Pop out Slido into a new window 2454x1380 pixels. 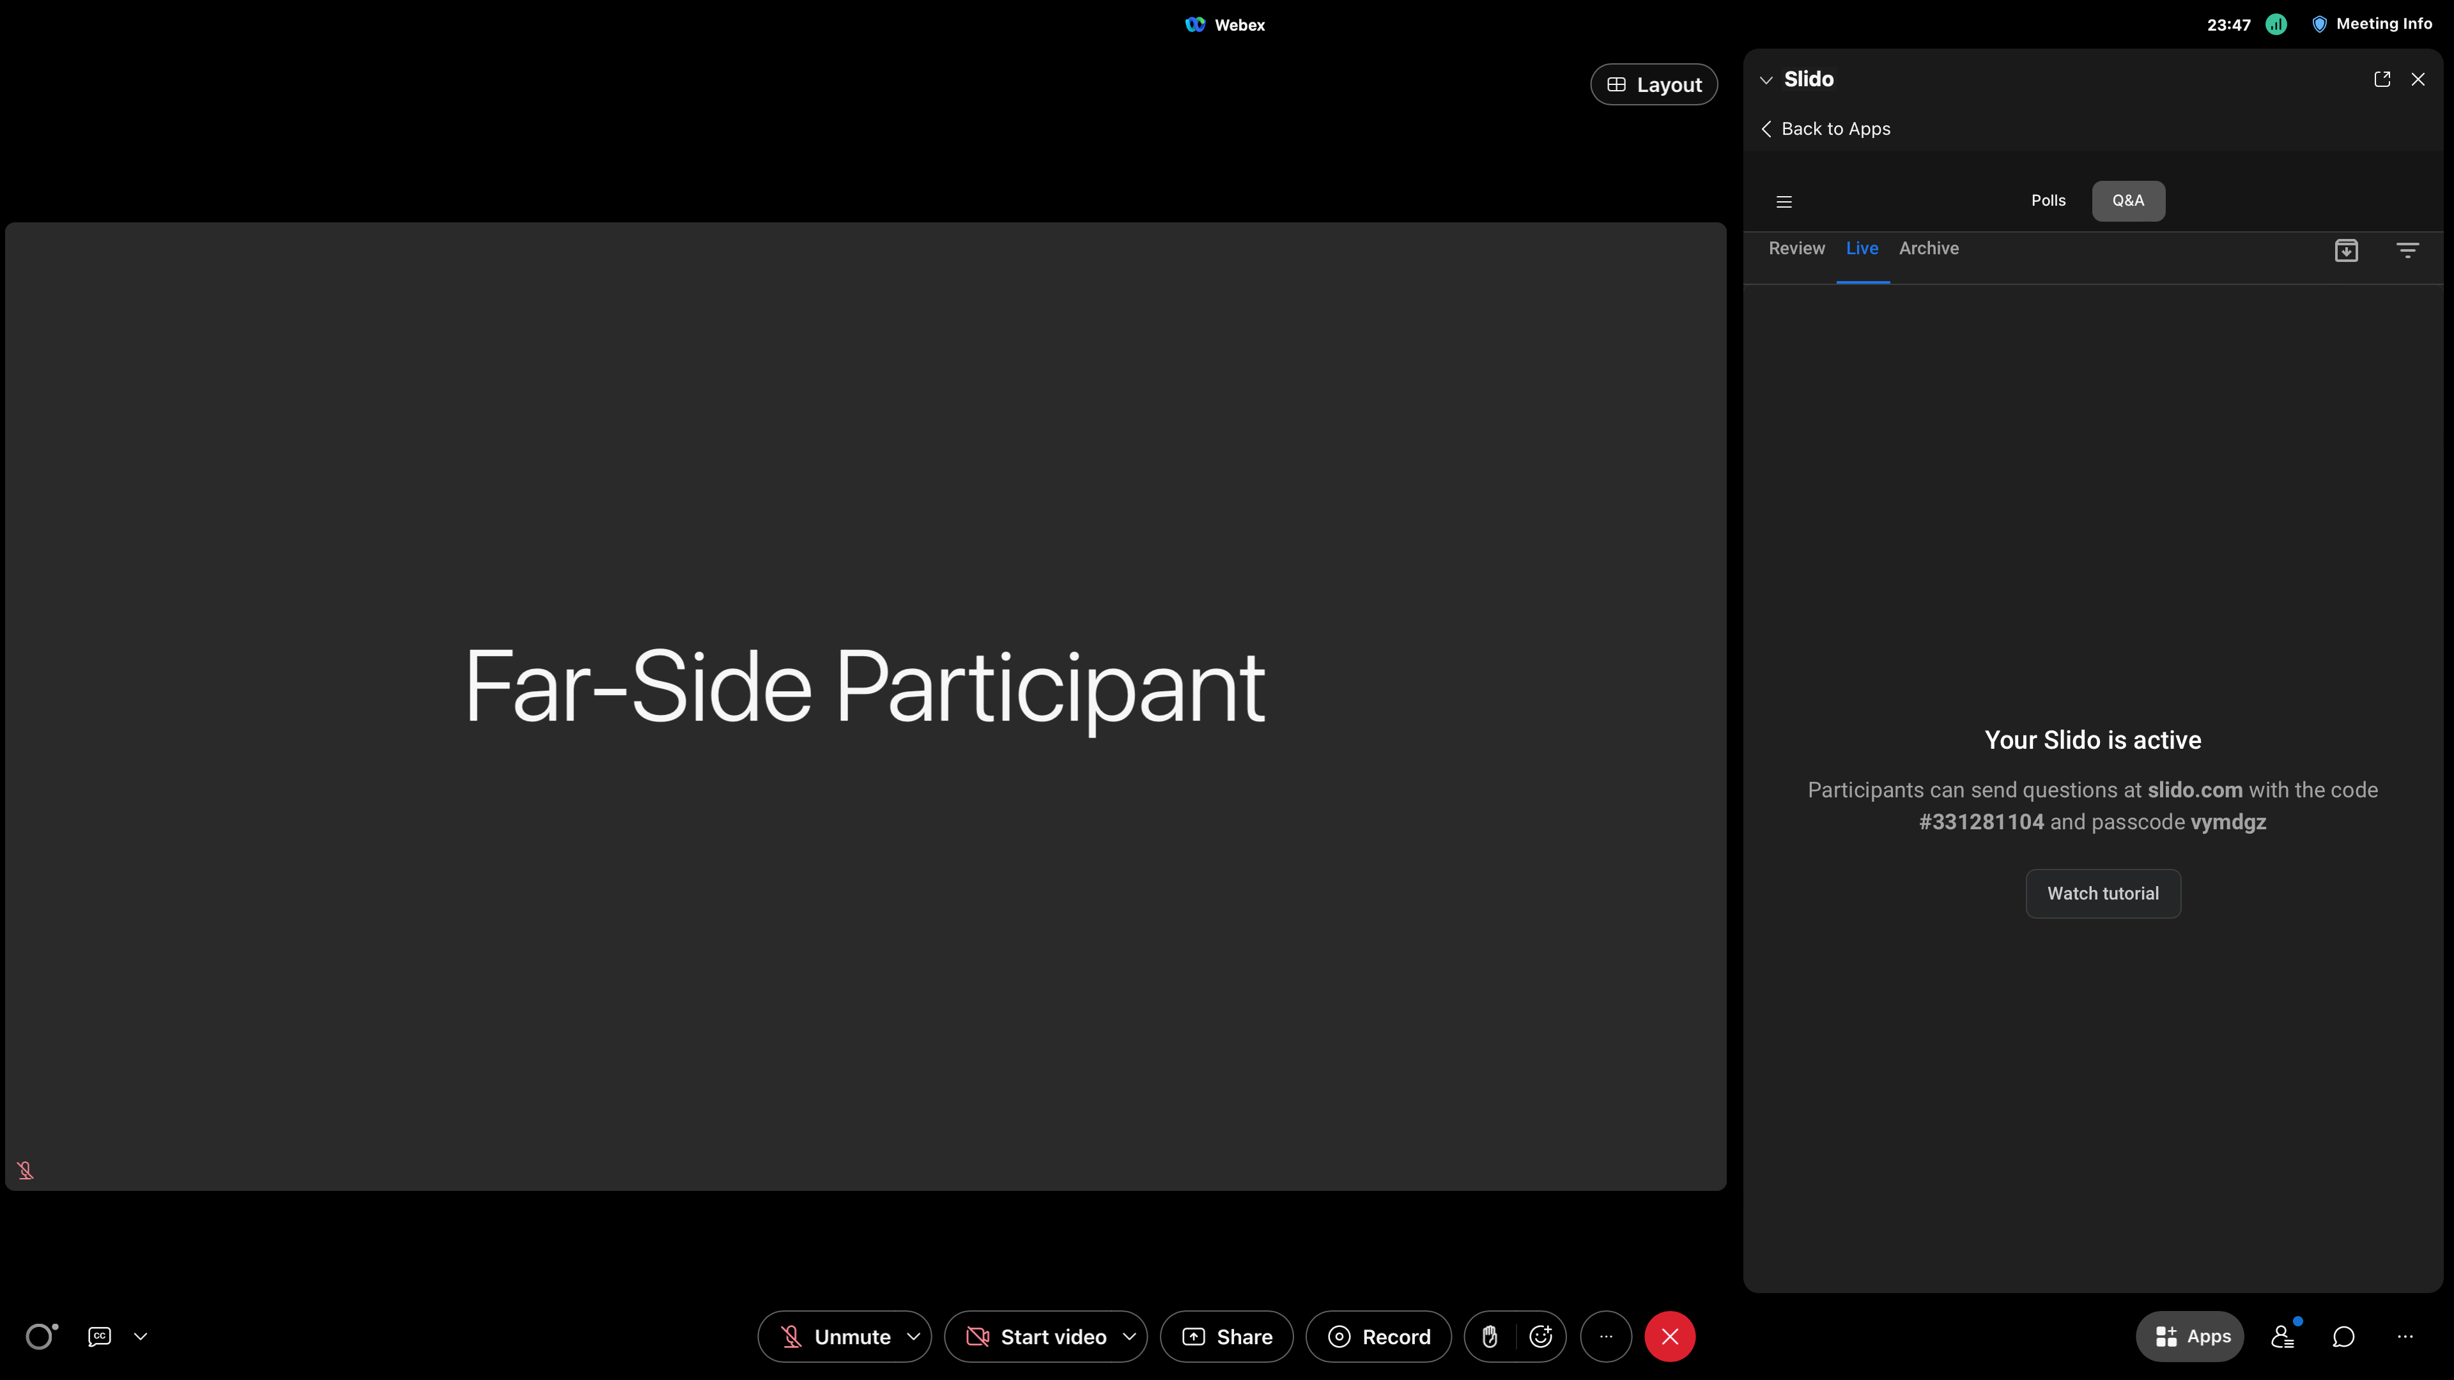click(2382, 79)
